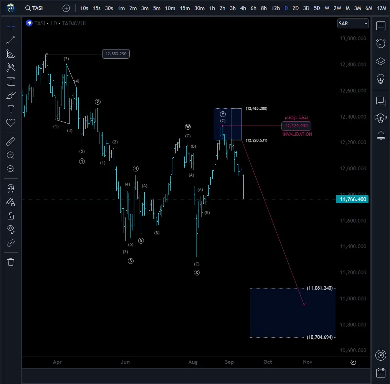Select the 10s timeframe

[84, 8]
